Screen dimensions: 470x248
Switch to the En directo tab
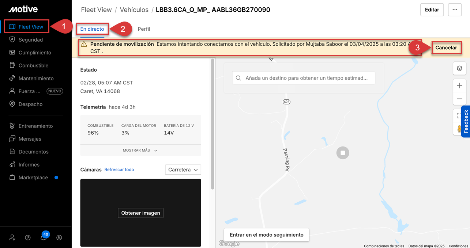[x=92, y=29]
